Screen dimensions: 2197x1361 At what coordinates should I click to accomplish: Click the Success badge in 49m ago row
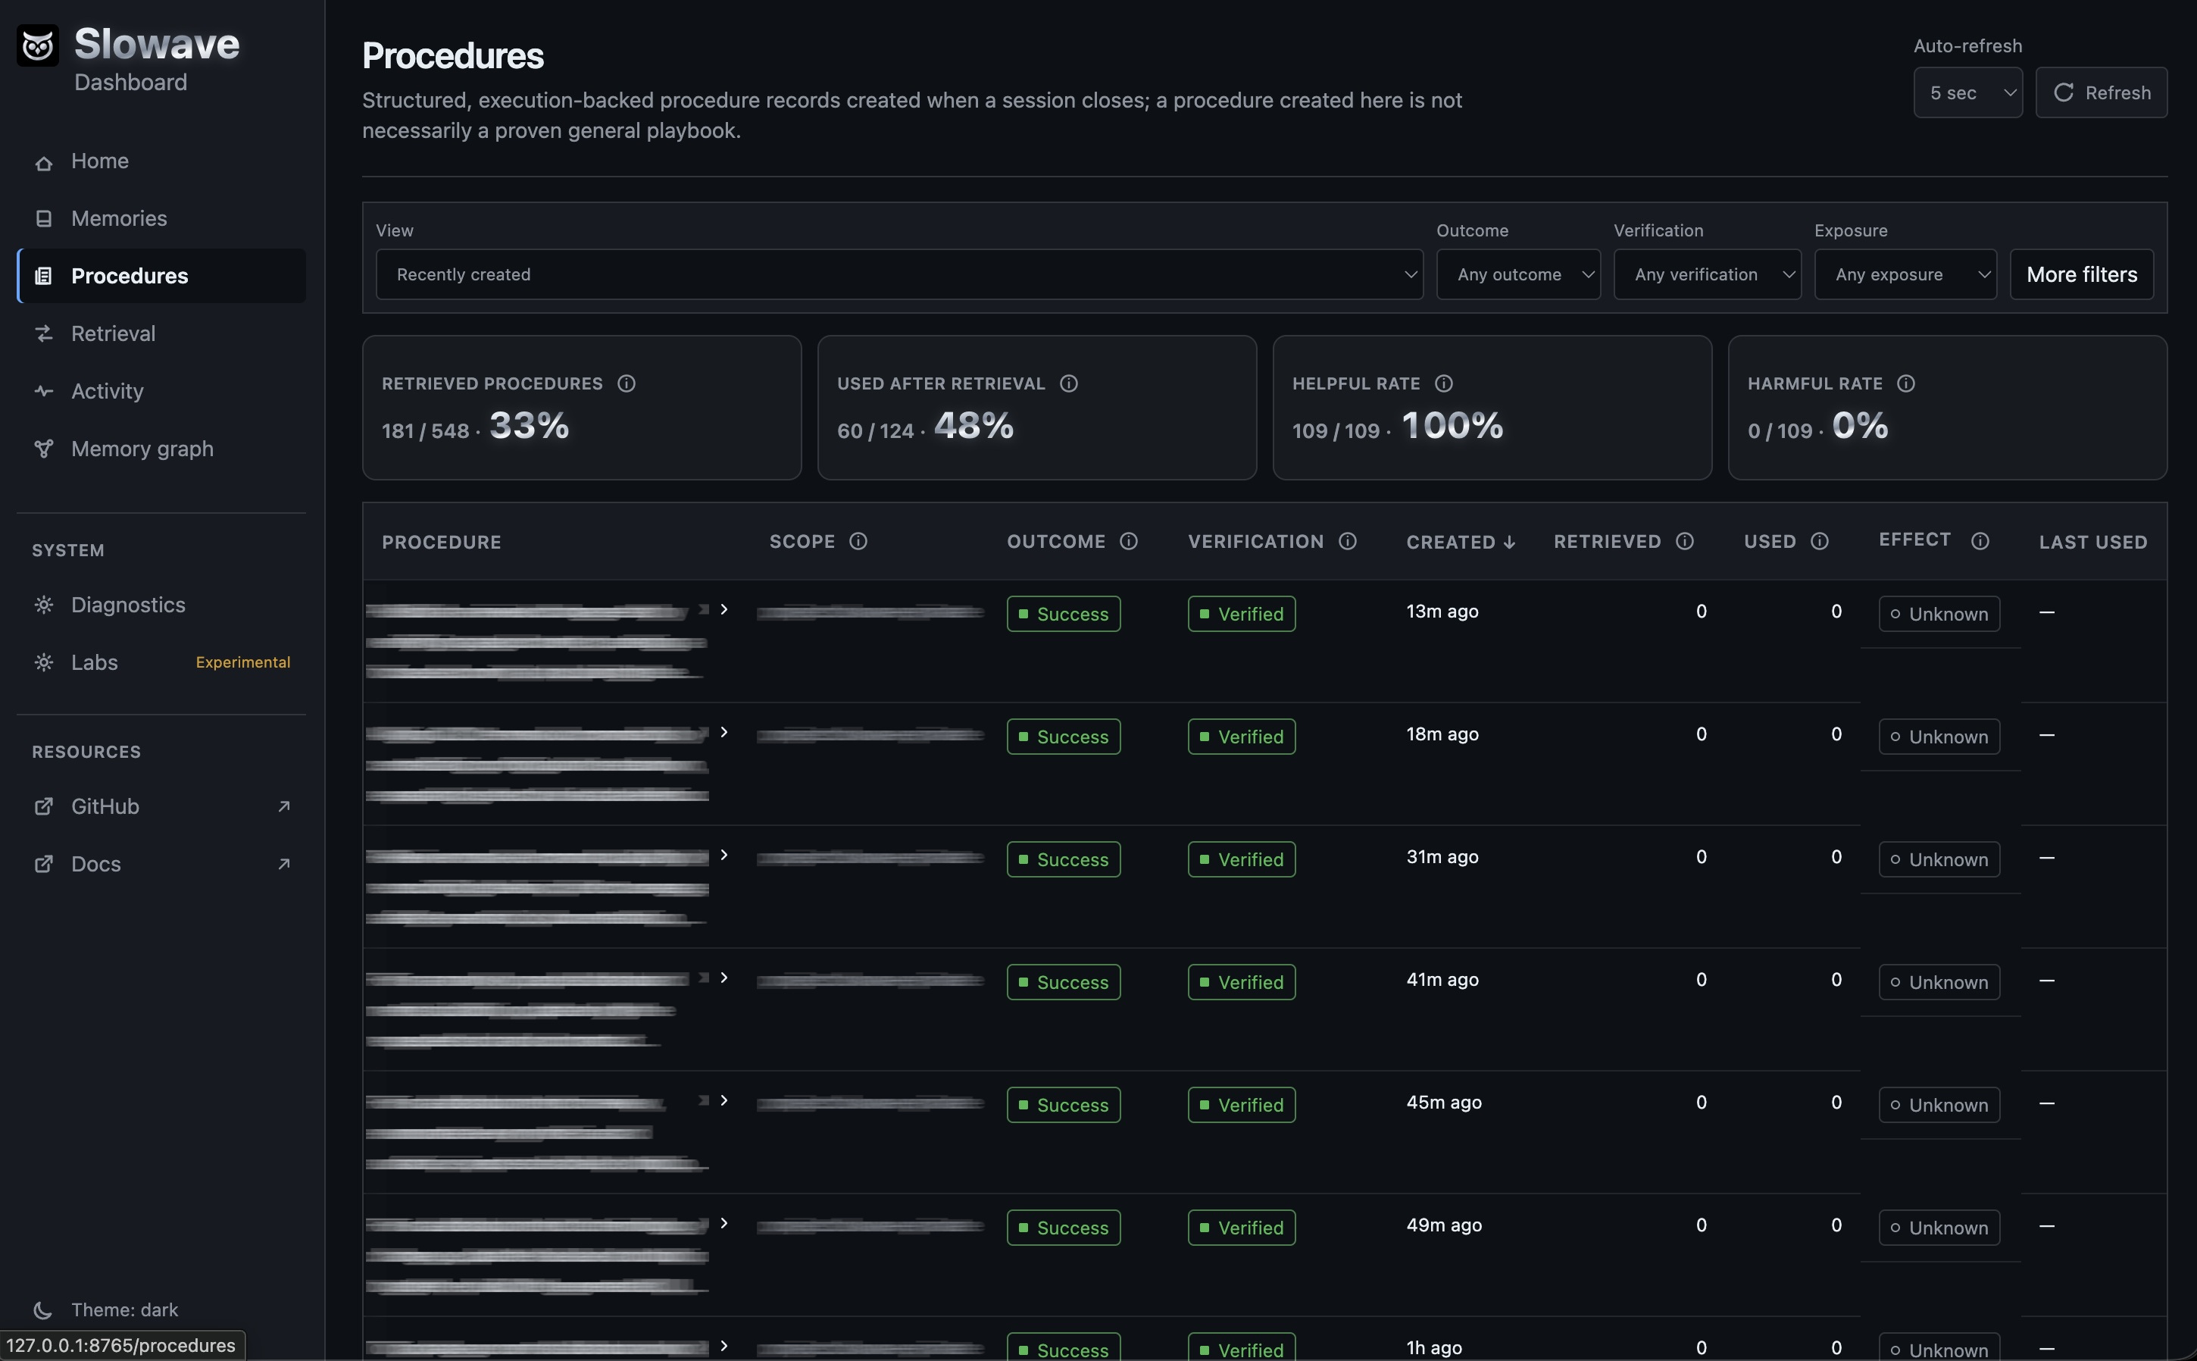pos(1064,1228)
